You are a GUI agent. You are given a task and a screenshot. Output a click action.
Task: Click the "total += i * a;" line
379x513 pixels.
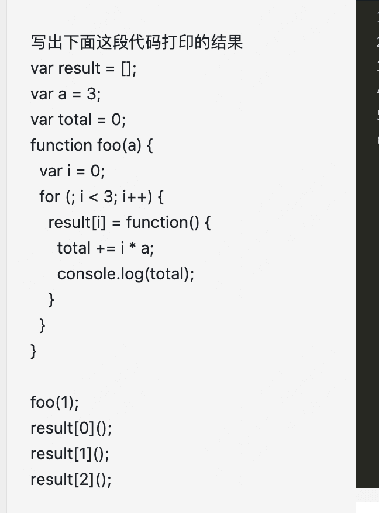[x=105, y=248]
